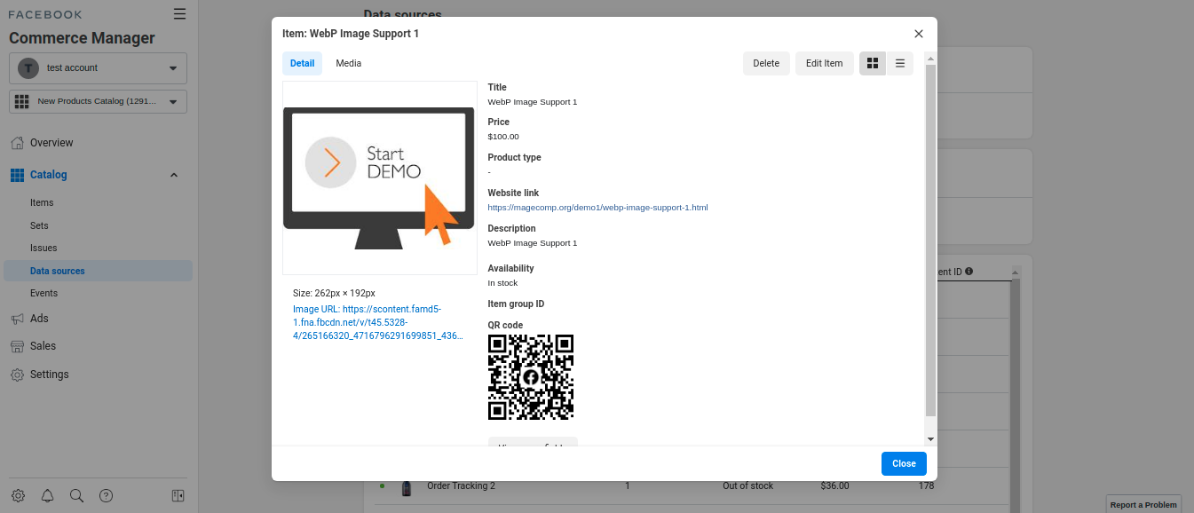Viewport: 1194px width, 513px height.
Task: Open the help question mark icon
Action: [106, 495]
